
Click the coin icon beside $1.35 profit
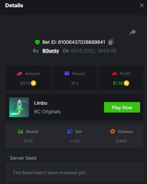coord(127,83)
